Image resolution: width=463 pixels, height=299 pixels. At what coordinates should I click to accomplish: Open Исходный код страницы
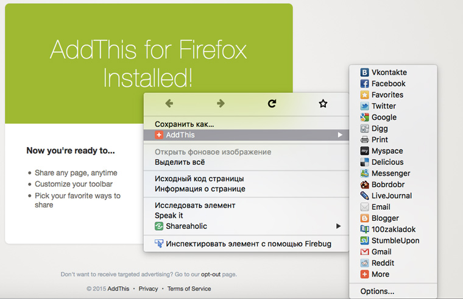246,179
